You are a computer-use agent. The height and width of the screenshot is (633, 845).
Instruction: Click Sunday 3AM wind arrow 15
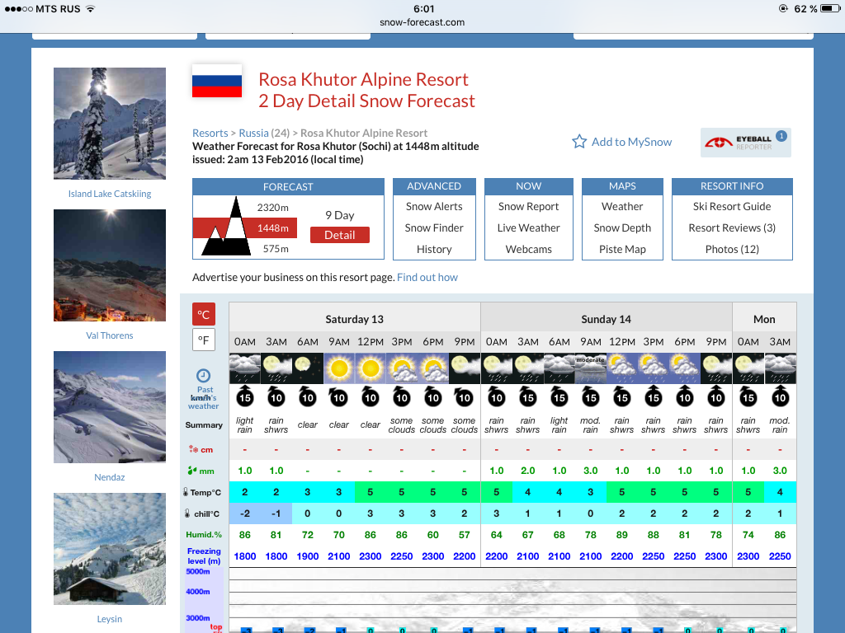[527, 396]
